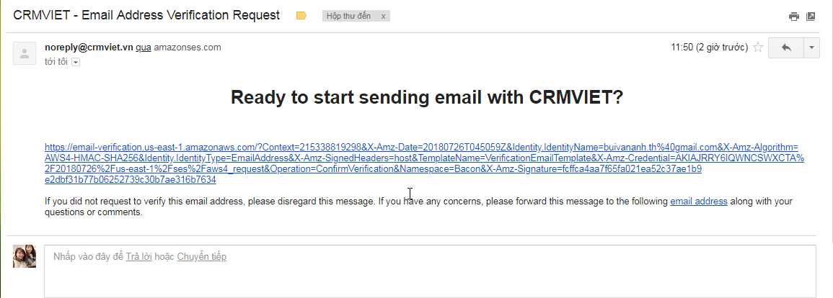Click the sender's gray avatar icon

(x=25, y=53)
